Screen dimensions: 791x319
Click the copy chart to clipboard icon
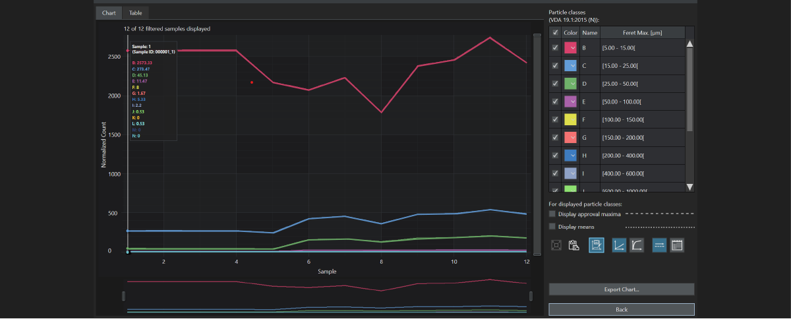[x=573, y=245]
